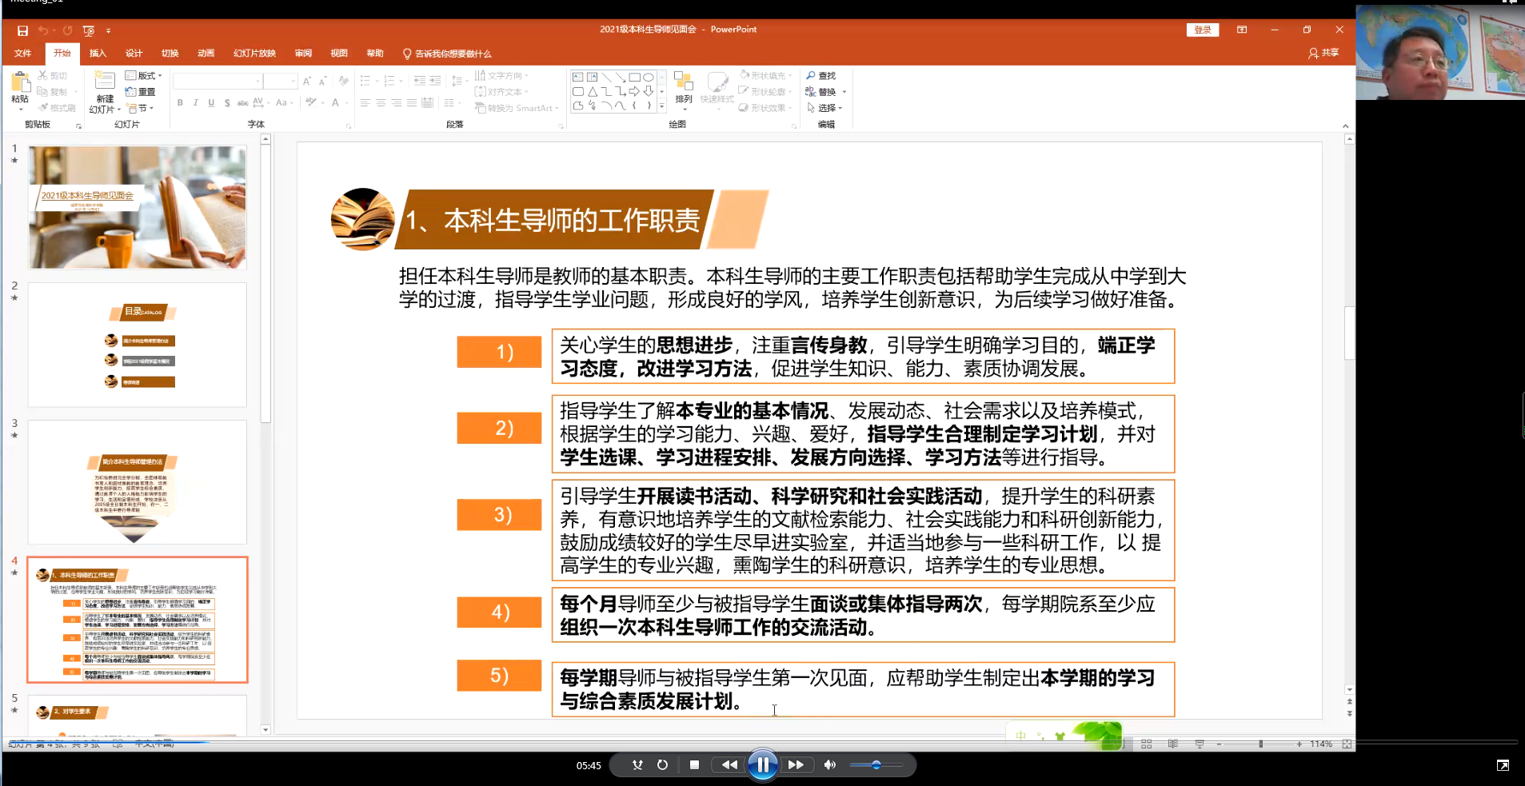
Task: Open the 版式 layout dropdown
Action: pyautogui.click(x=144, y=76)
